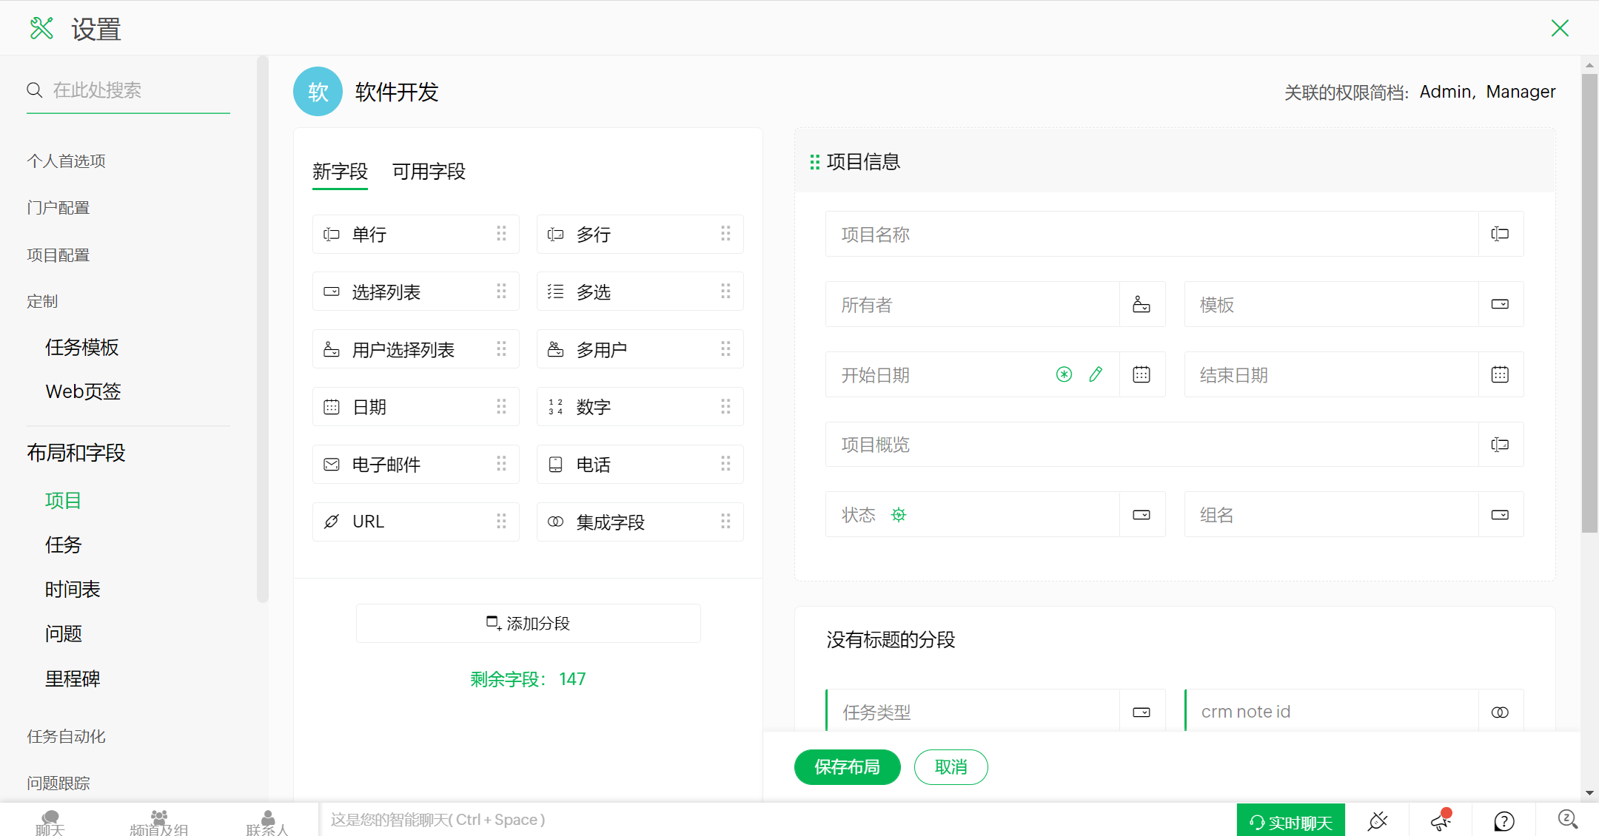
Task: Open 实时聊天 live chat button
Action: pyautogui.click(x=1290, y=821)
